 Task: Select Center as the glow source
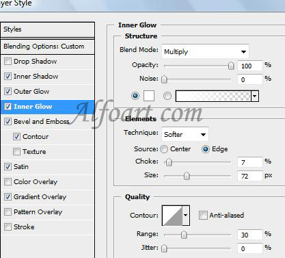click(164, 149)
